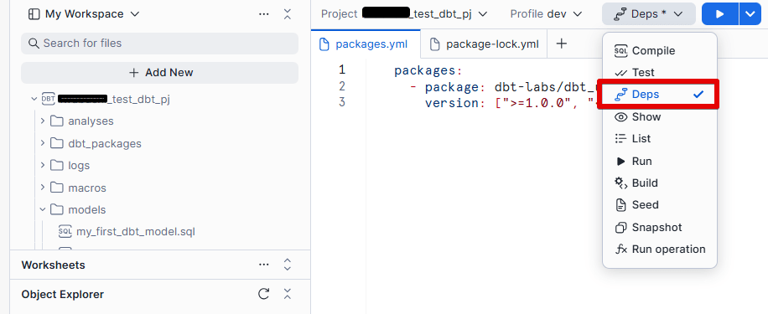
Task: Open the Profile dev dropdown
Action: pos(546,13)
